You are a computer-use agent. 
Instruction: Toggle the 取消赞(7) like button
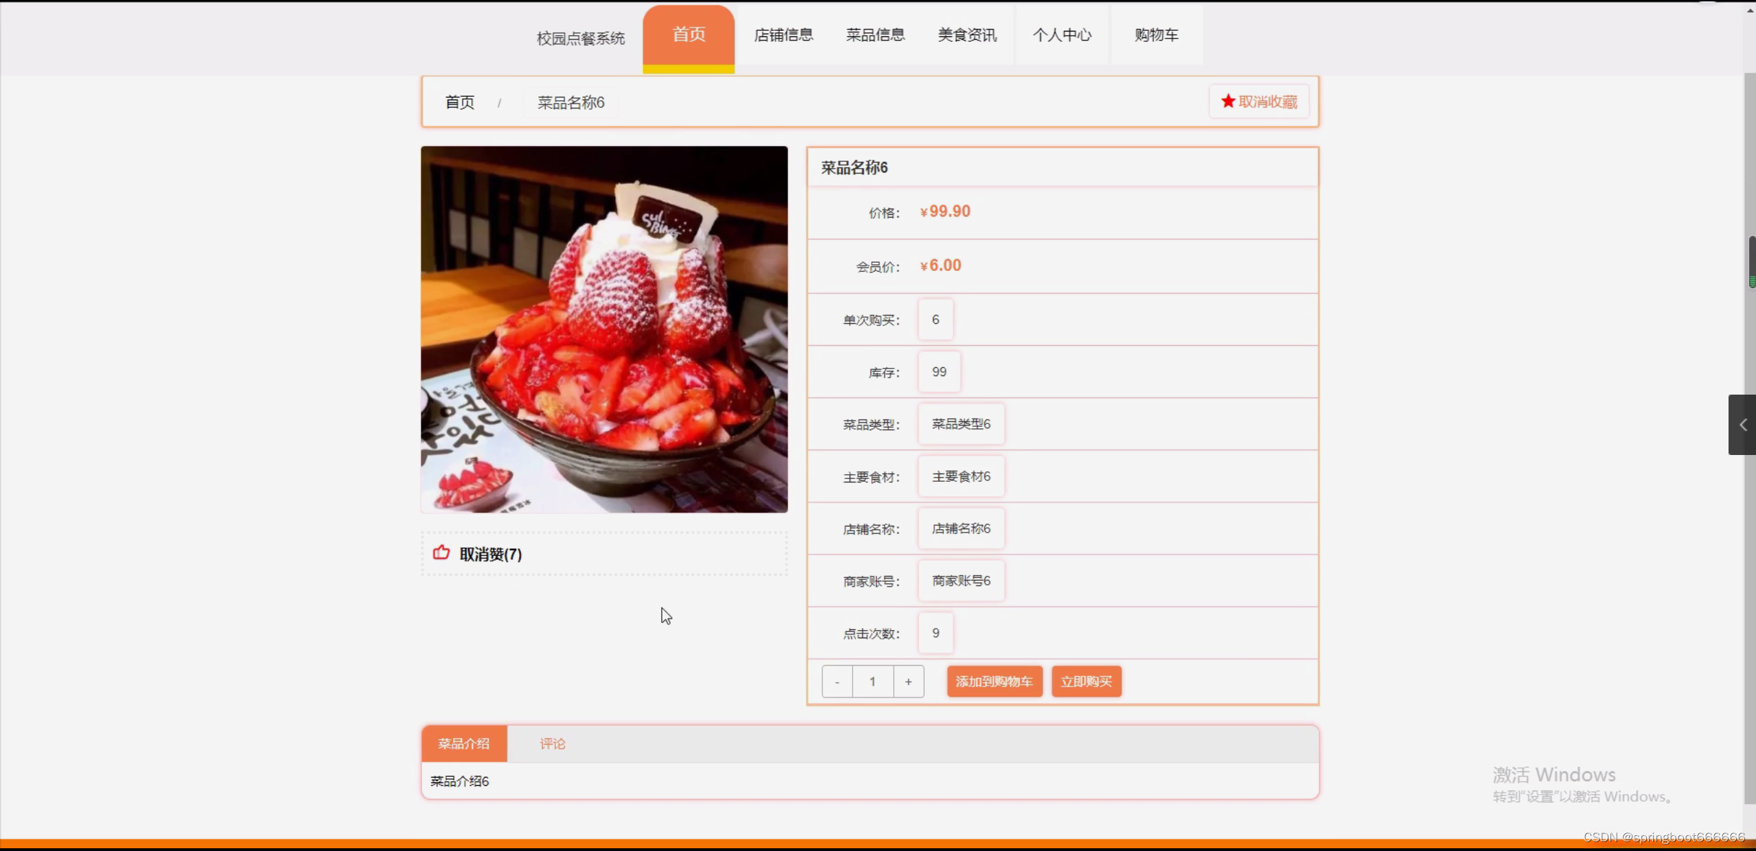[490, 555]
